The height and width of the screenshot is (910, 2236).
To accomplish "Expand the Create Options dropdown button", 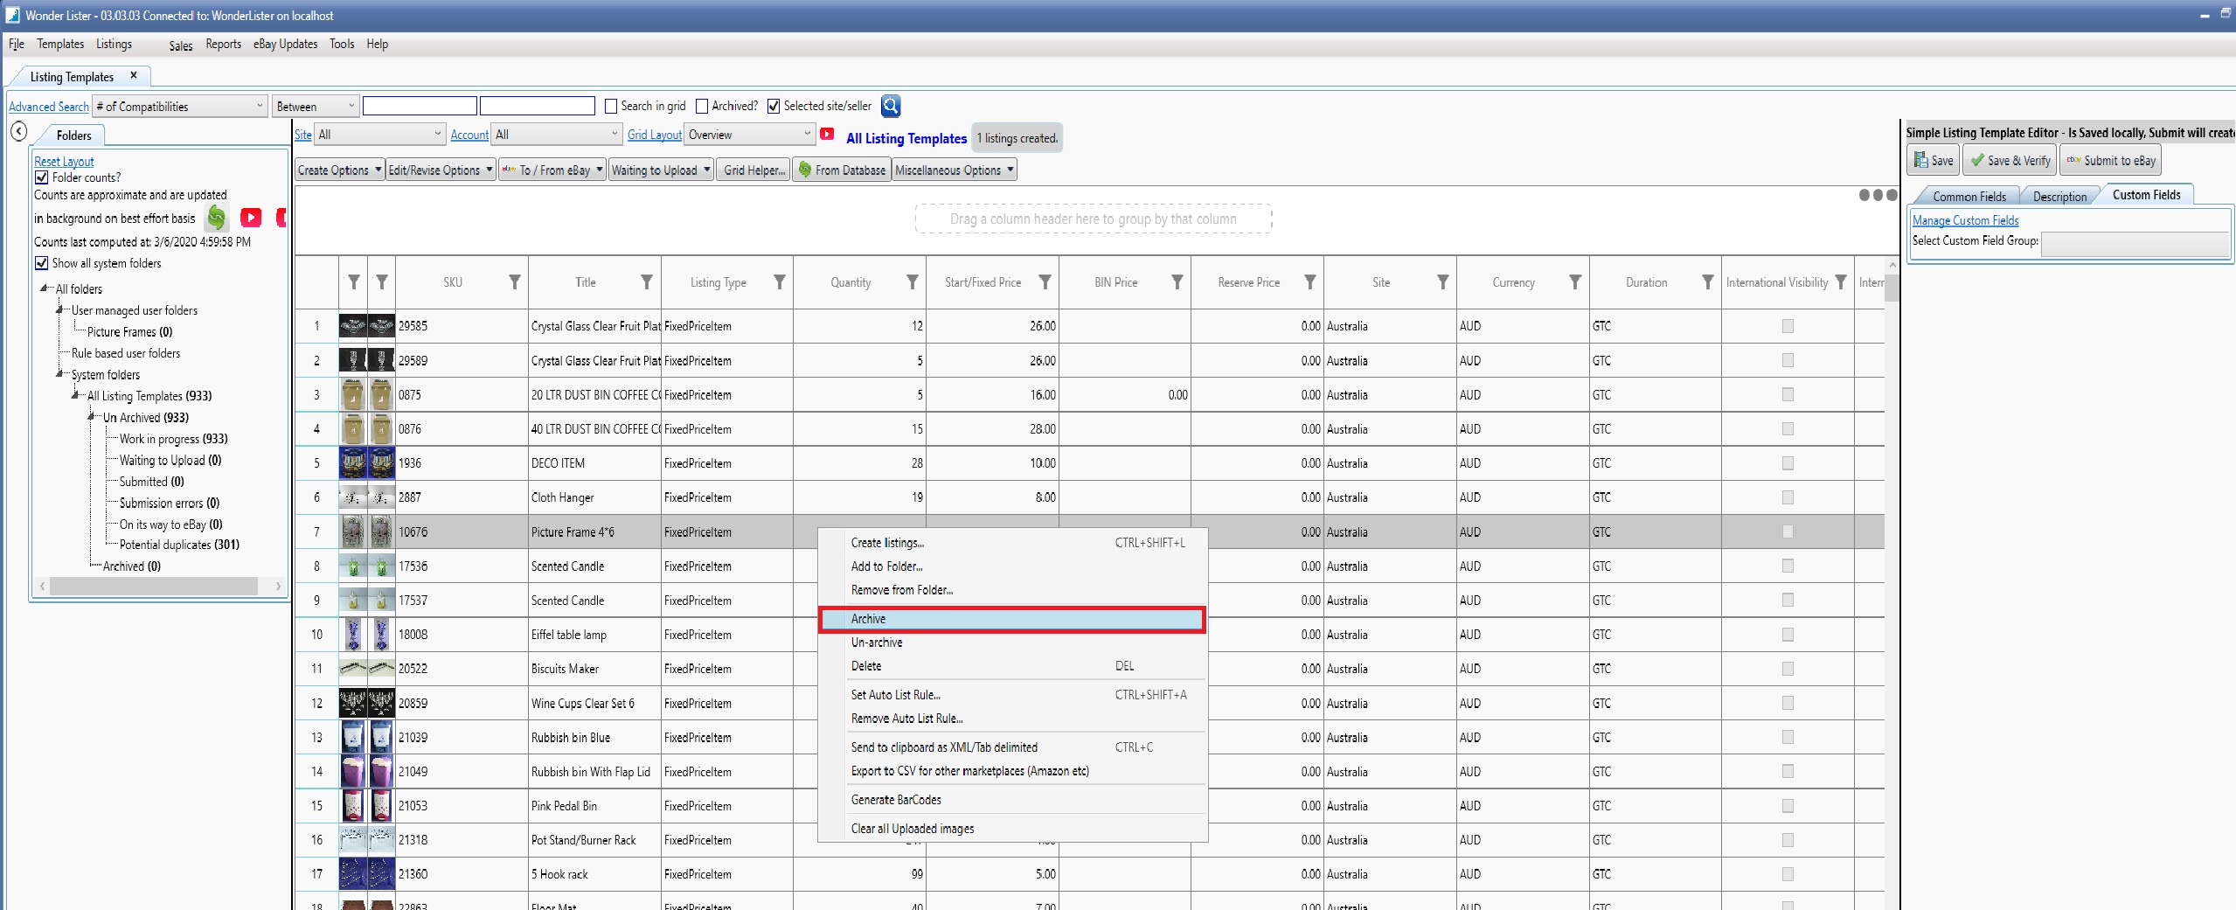I will pyautogui.click(x=339, y=170).
